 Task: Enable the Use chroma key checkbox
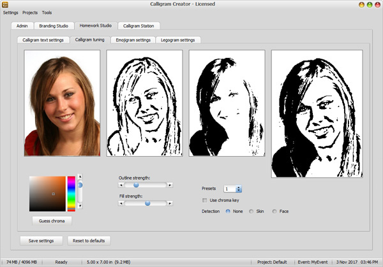click(x=204, y=200)
